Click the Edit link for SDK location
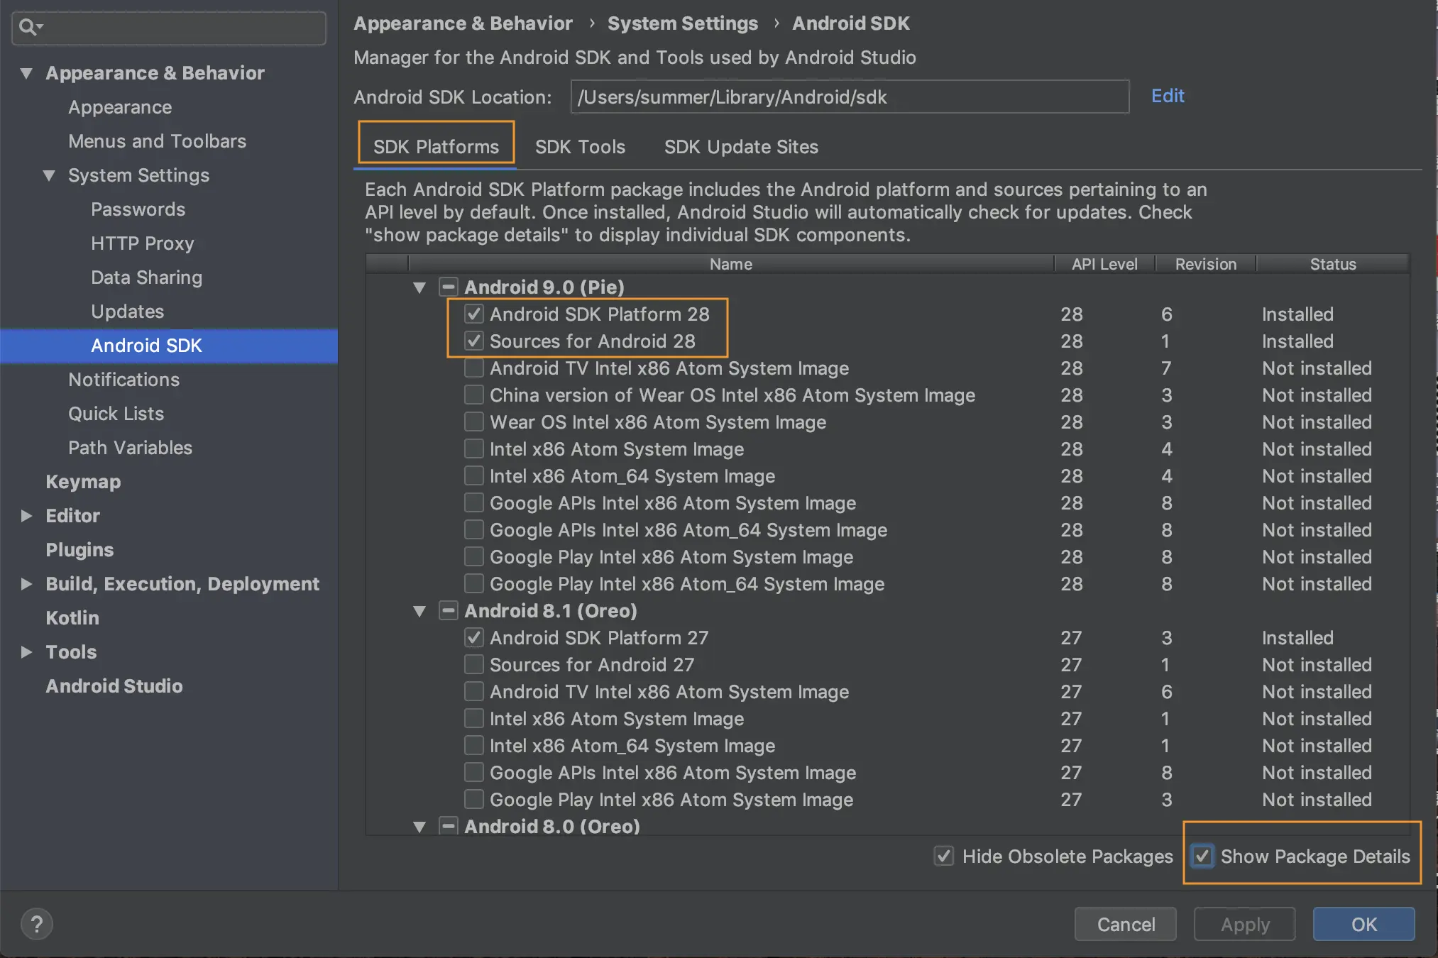 pyautogui.click(x=1168, y=96)
